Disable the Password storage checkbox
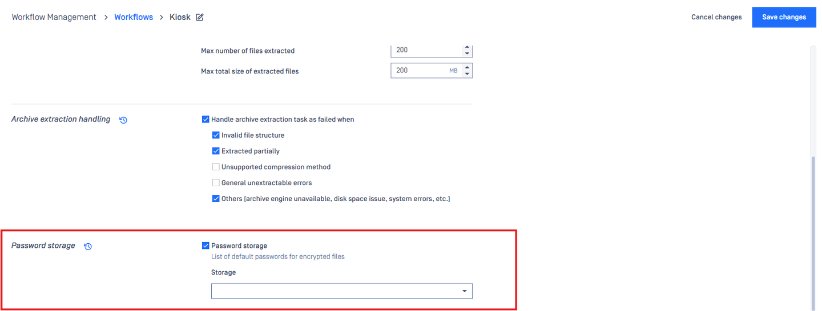The height and width of the screenshot is (311, 822). click(x=205, y=246)
